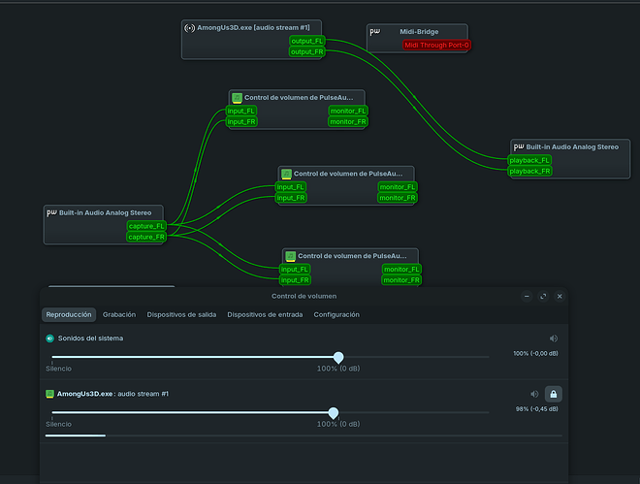This screenshot has width=640, height=484.
Task: Select the Midi-Bridge node title
Action: pos(419,31)
